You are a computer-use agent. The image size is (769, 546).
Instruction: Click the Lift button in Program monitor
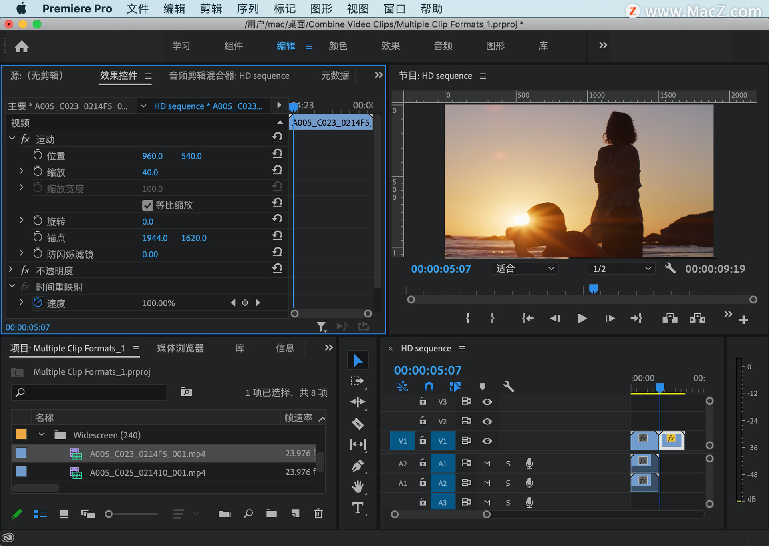670,318
